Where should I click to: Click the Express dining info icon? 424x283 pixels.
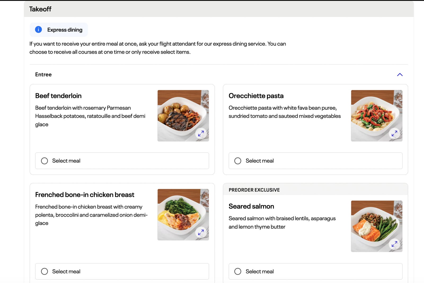point(38,29)
